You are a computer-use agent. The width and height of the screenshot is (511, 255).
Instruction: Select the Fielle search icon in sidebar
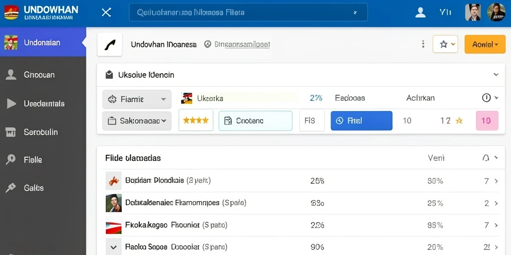(x=11, y=160)
